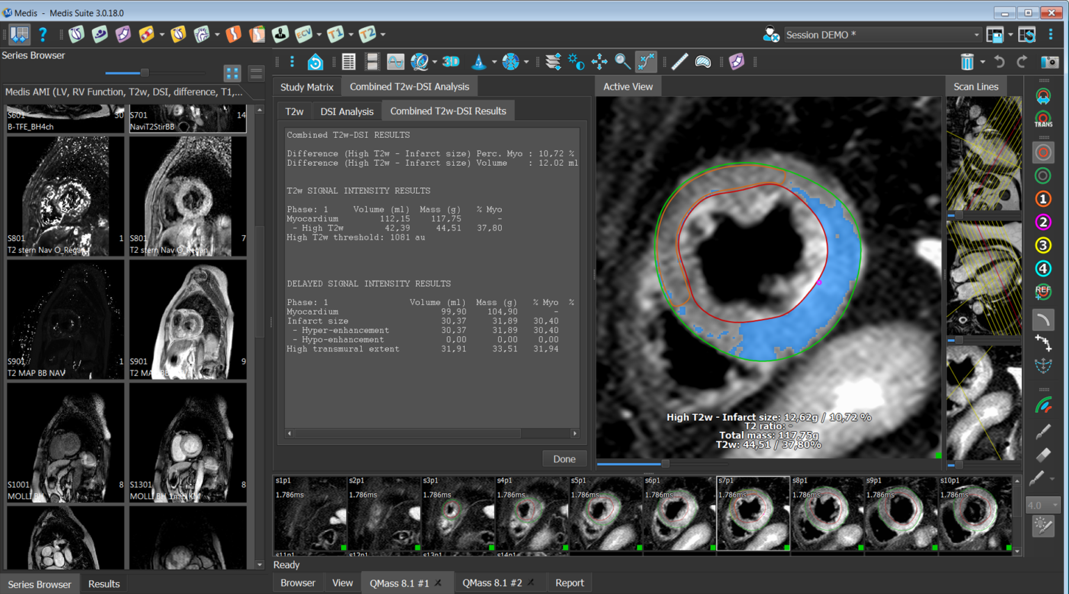
Task: Launch the T1 mapping app icon
Action: 335,34
